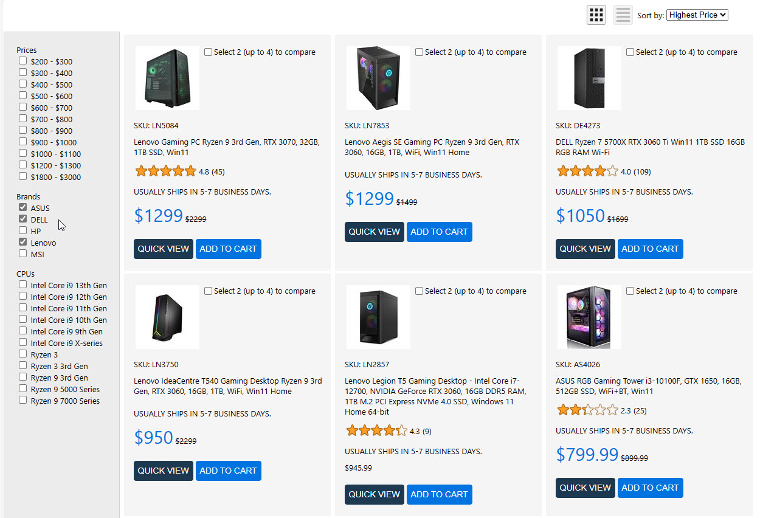
Task: Filter by Ryzen 9 7000 Series CPU
Action: pyautogui.click(x=23, y=400)
